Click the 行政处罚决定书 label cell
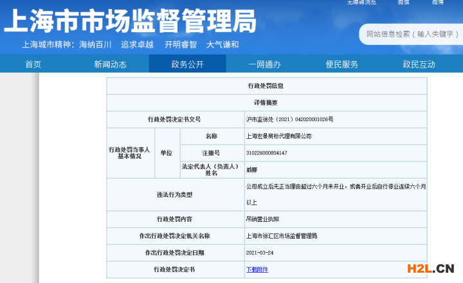463x283 pixels. pos(174,269)
